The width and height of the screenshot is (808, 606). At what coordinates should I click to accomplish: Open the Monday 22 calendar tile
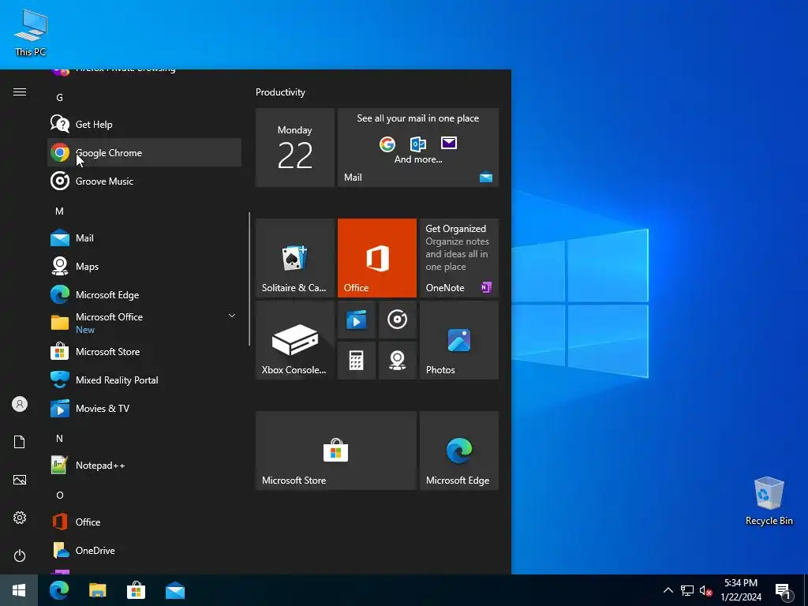tap(295, 148)
